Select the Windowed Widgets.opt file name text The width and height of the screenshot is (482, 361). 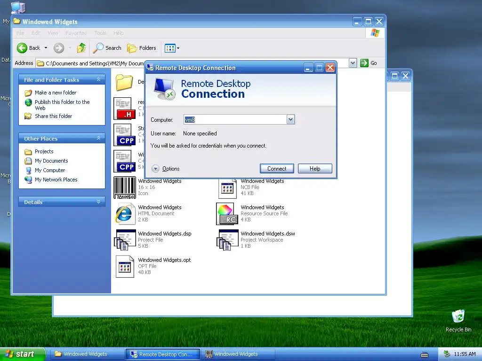[164, 260]
